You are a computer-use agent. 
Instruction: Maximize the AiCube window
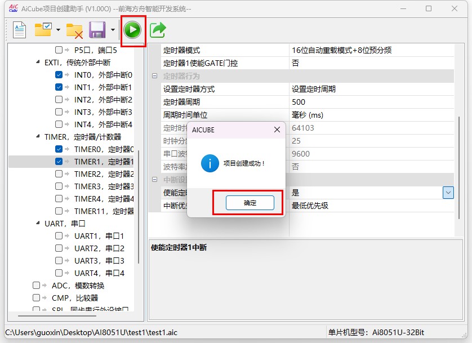[429, 8]
